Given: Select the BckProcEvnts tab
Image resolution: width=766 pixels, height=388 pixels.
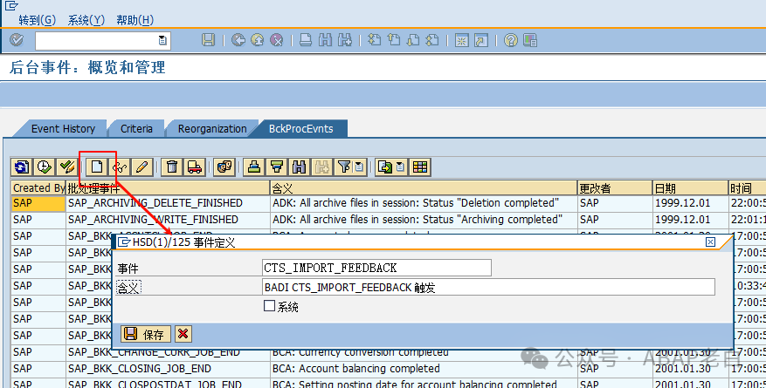Looking at the screenshot, I should point(301,129).
